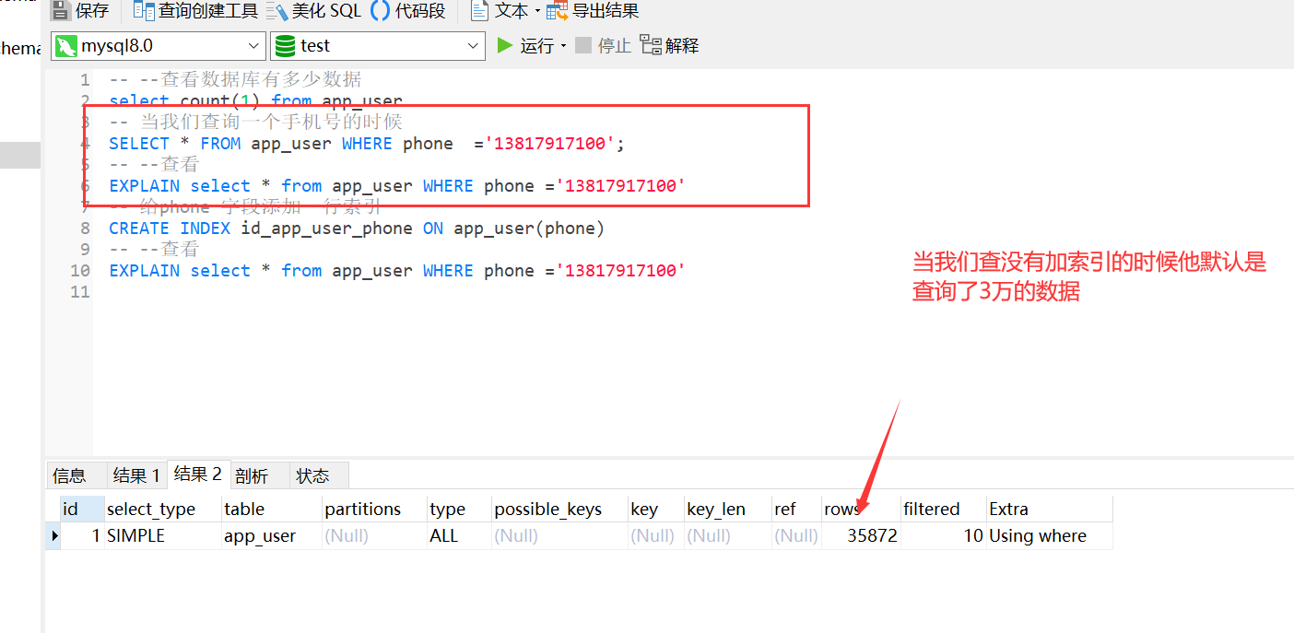Open the query builder tool (查询创建工具)
The height and width of the screenshot is (633, 1294).
tap(195, 11)
